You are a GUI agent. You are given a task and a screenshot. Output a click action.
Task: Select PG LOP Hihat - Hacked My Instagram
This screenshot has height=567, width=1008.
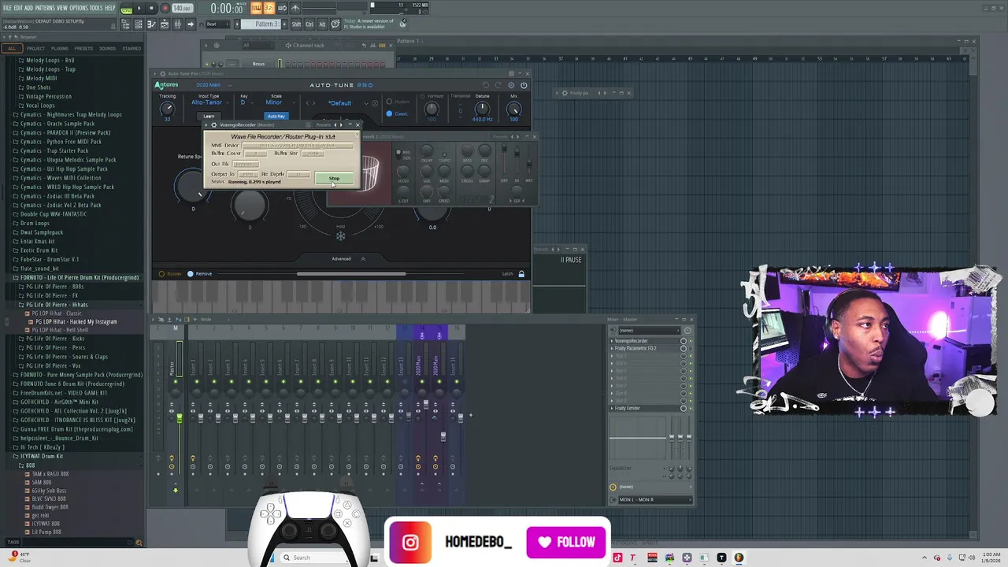point(76,322)
